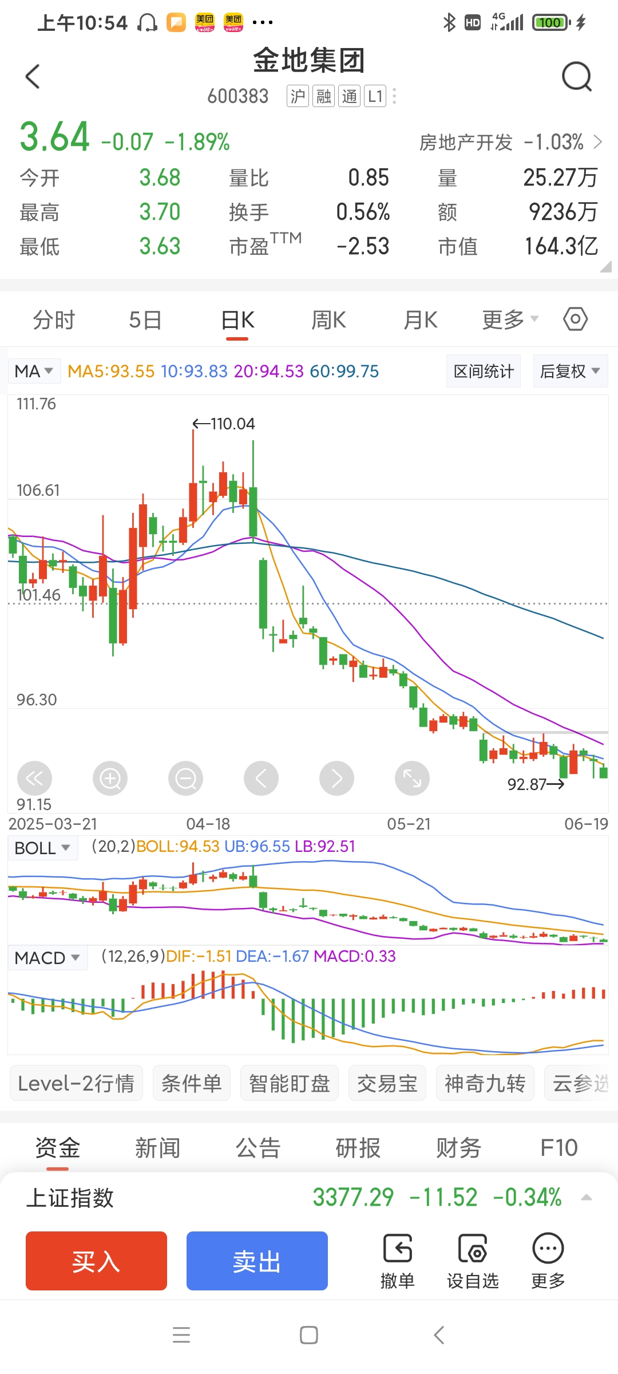Tap the Android home button
Image resolution: width=618 pixels, height=1374 pixels.
coord(309,1335)
